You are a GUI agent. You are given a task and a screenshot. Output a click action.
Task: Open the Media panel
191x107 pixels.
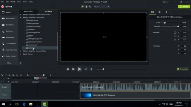(x=9, y=12)
